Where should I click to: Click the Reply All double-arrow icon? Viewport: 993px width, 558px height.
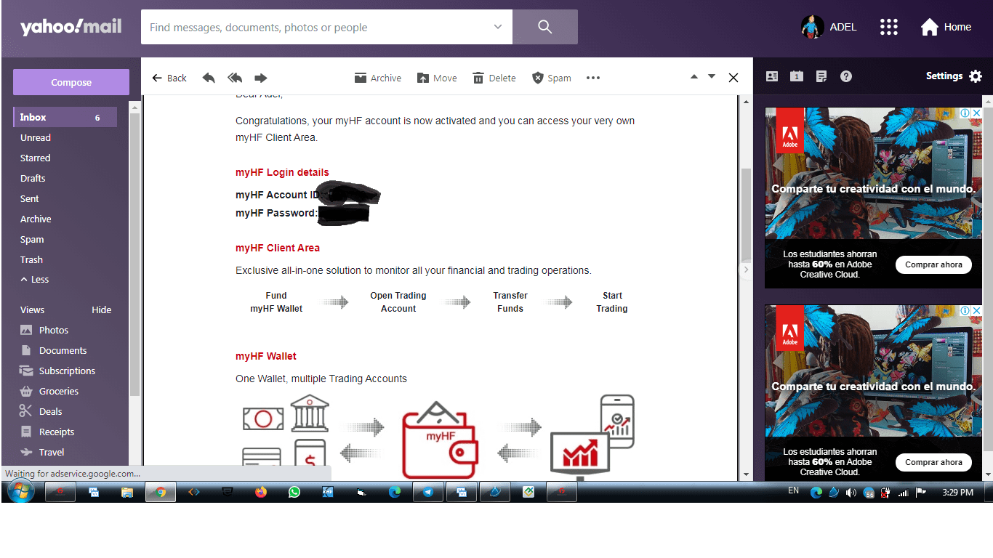[x=235, y=78]
